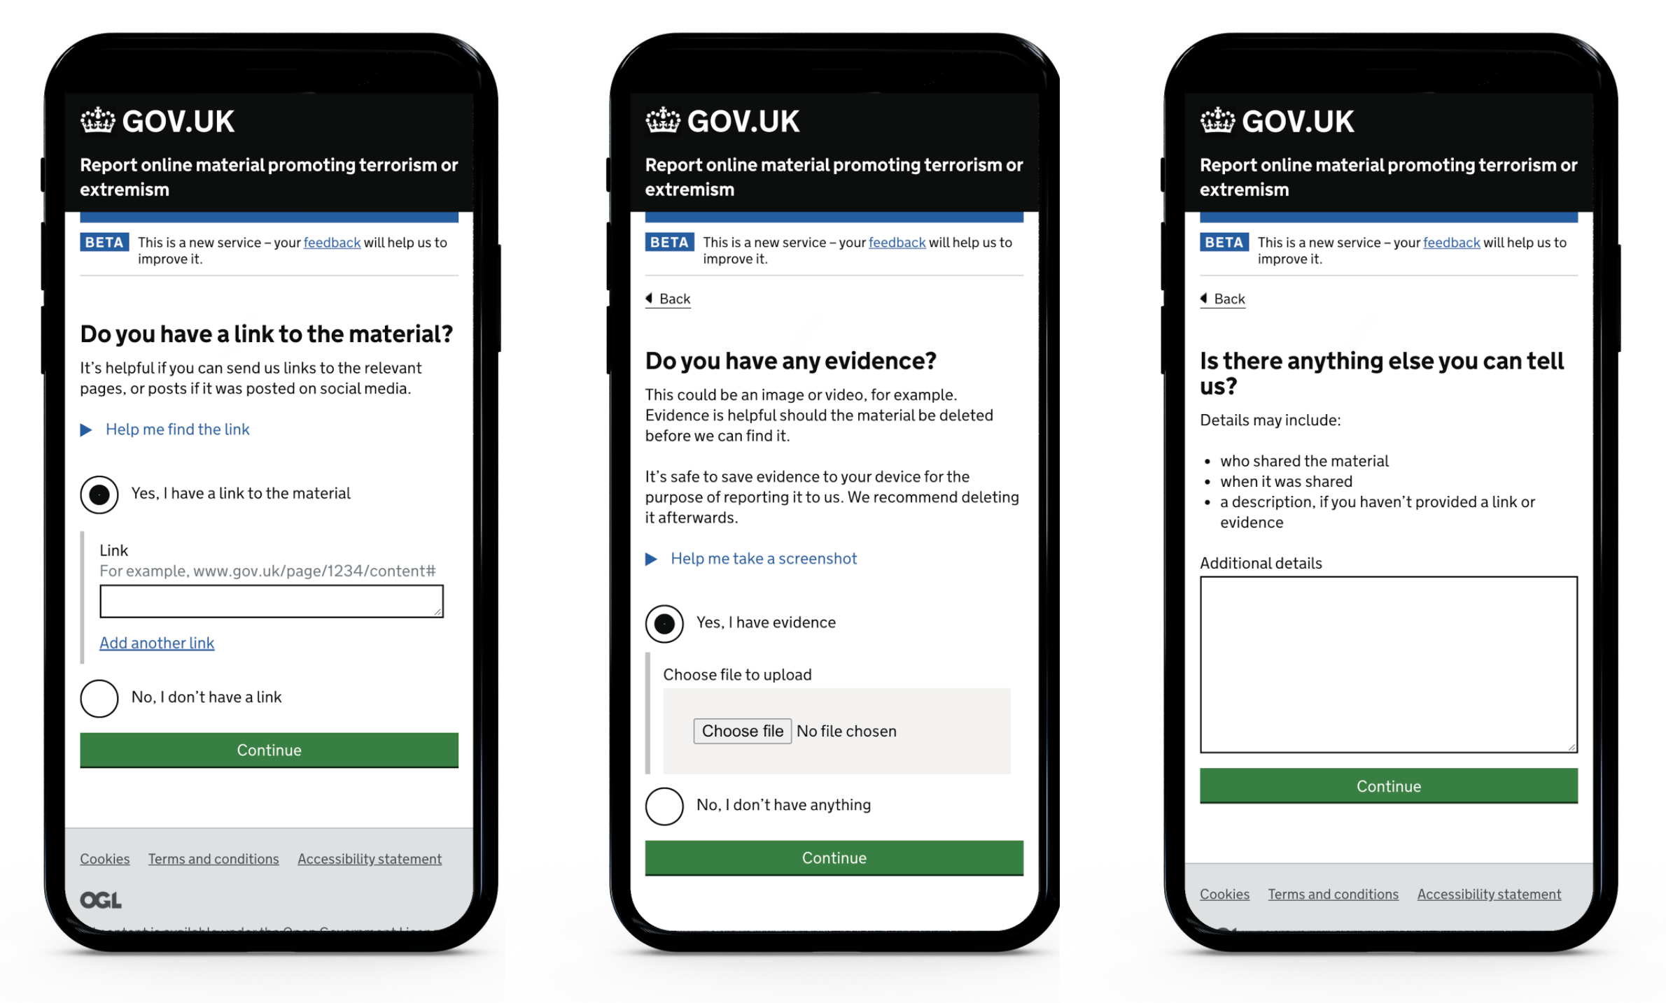Viewport: 1666px width, 1003px height.
Task: Click Add another link expander
Action: click(x=156, y=641)
